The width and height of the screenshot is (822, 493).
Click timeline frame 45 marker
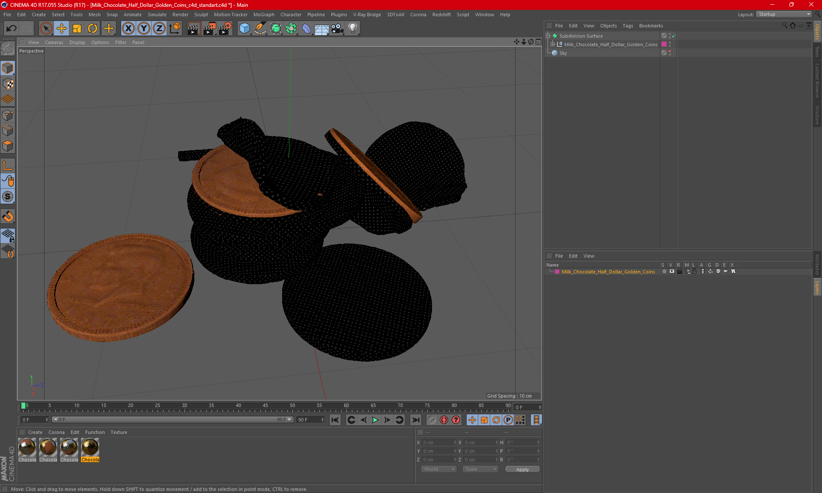tap(265, 406)
